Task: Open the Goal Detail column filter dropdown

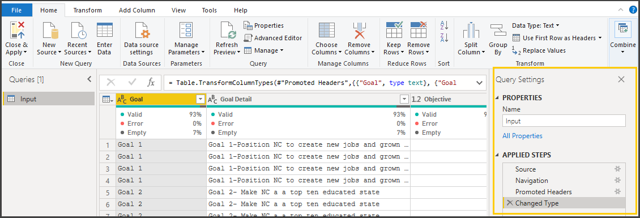Action: (404, 99)
